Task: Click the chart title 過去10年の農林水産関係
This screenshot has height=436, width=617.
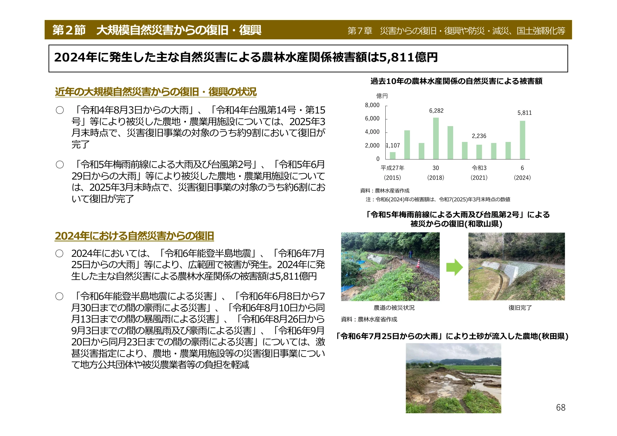Action: [x=456, y=81]
